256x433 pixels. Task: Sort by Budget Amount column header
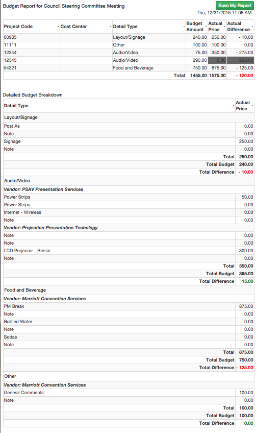(197, 27)
